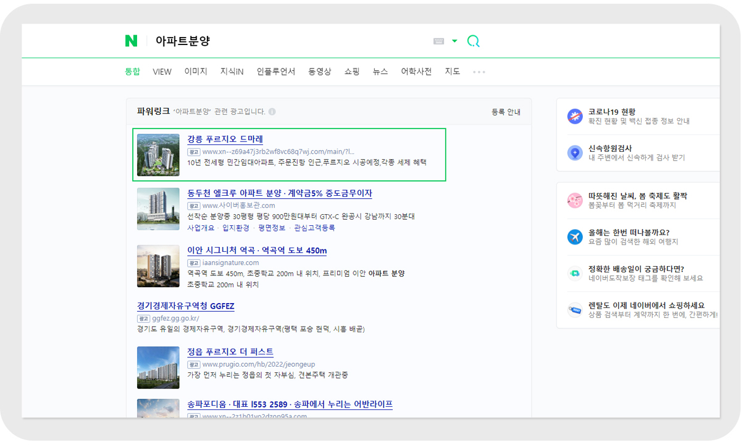Open the 평면정보 sublink
This screenshot has width=741, height=447.
coord(272,228)
